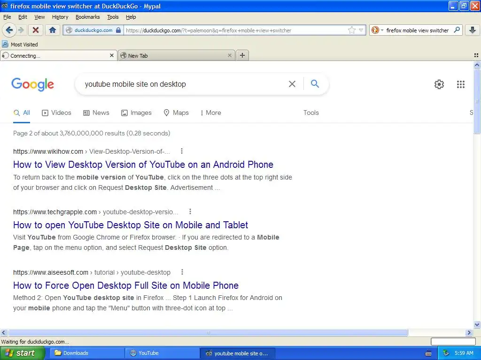Switch to YouTube taskbar window
Image resolution: width=481 pixels, height=360 pixels.
[163, 353]
